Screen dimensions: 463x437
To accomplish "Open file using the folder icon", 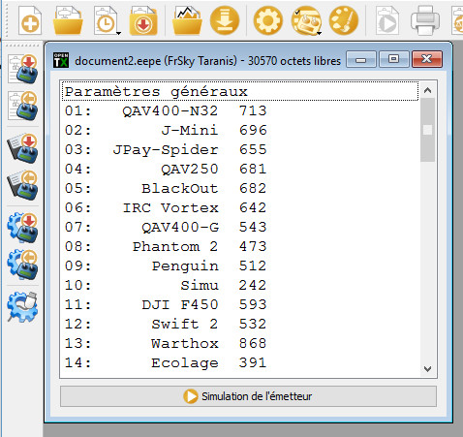I will [68, 21].
